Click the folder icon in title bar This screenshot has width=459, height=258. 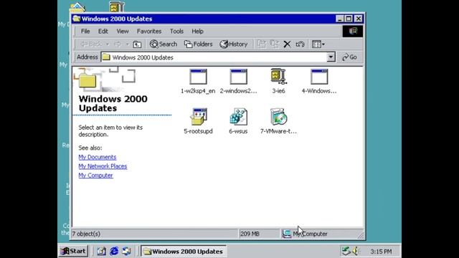coord(77,19)
